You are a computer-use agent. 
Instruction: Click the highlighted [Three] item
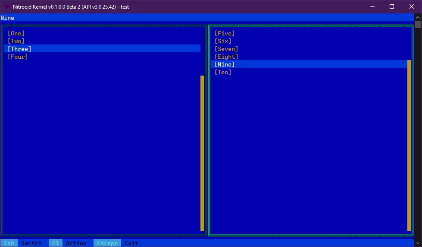19,49
